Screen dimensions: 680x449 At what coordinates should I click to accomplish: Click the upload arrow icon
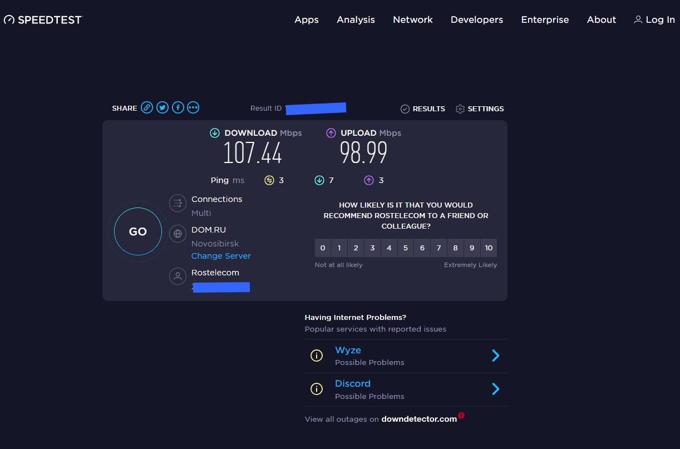331,133
